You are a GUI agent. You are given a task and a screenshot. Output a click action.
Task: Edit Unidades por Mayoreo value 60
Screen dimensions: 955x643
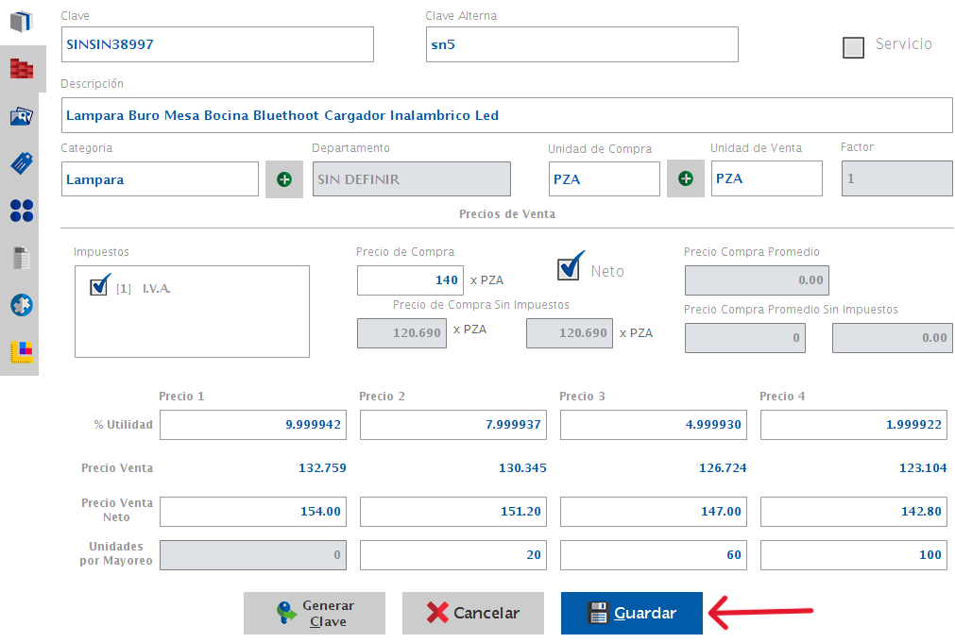tap(654, 554)
